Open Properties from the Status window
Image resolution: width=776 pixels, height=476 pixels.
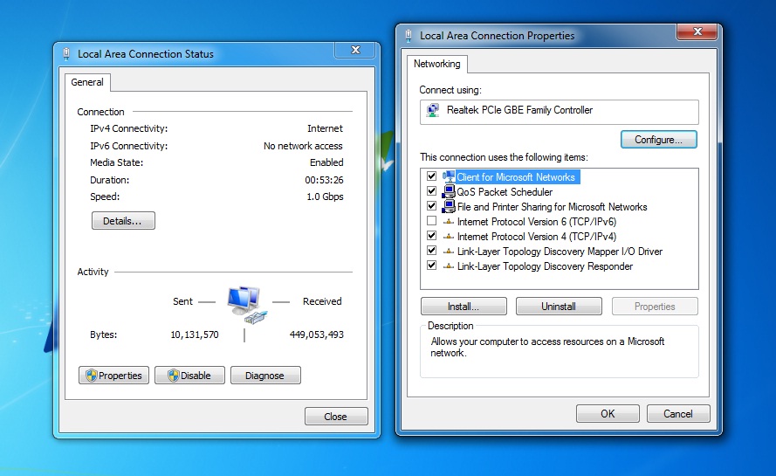(x=113, y=376)
